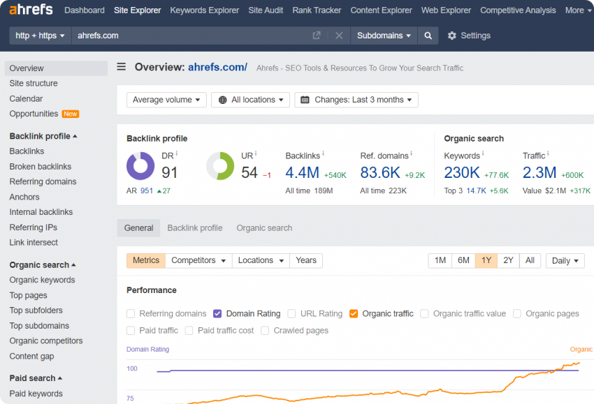Set chart range to 2Y
Image resolution: width=594 pixels, height=404 pixels.
(x=508, y=261)
